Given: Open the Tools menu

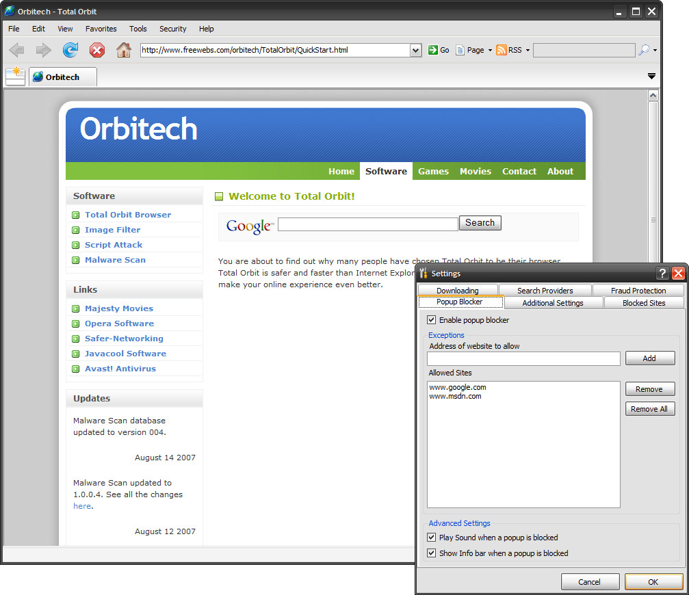Looking at the screenshot, I should (x=138, y=29).
